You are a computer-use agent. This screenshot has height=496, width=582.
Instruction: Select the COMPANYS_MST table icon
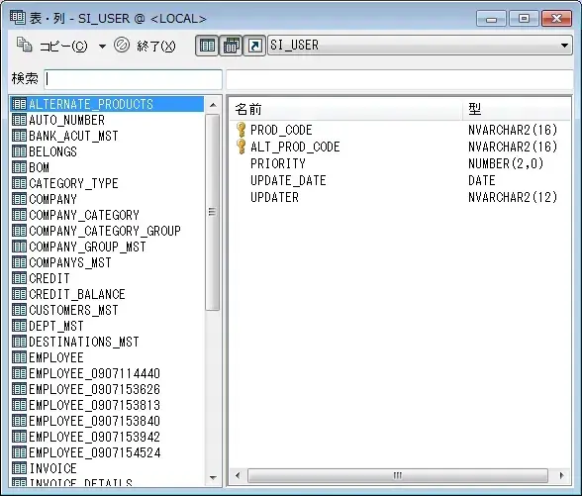coord(19,262)
